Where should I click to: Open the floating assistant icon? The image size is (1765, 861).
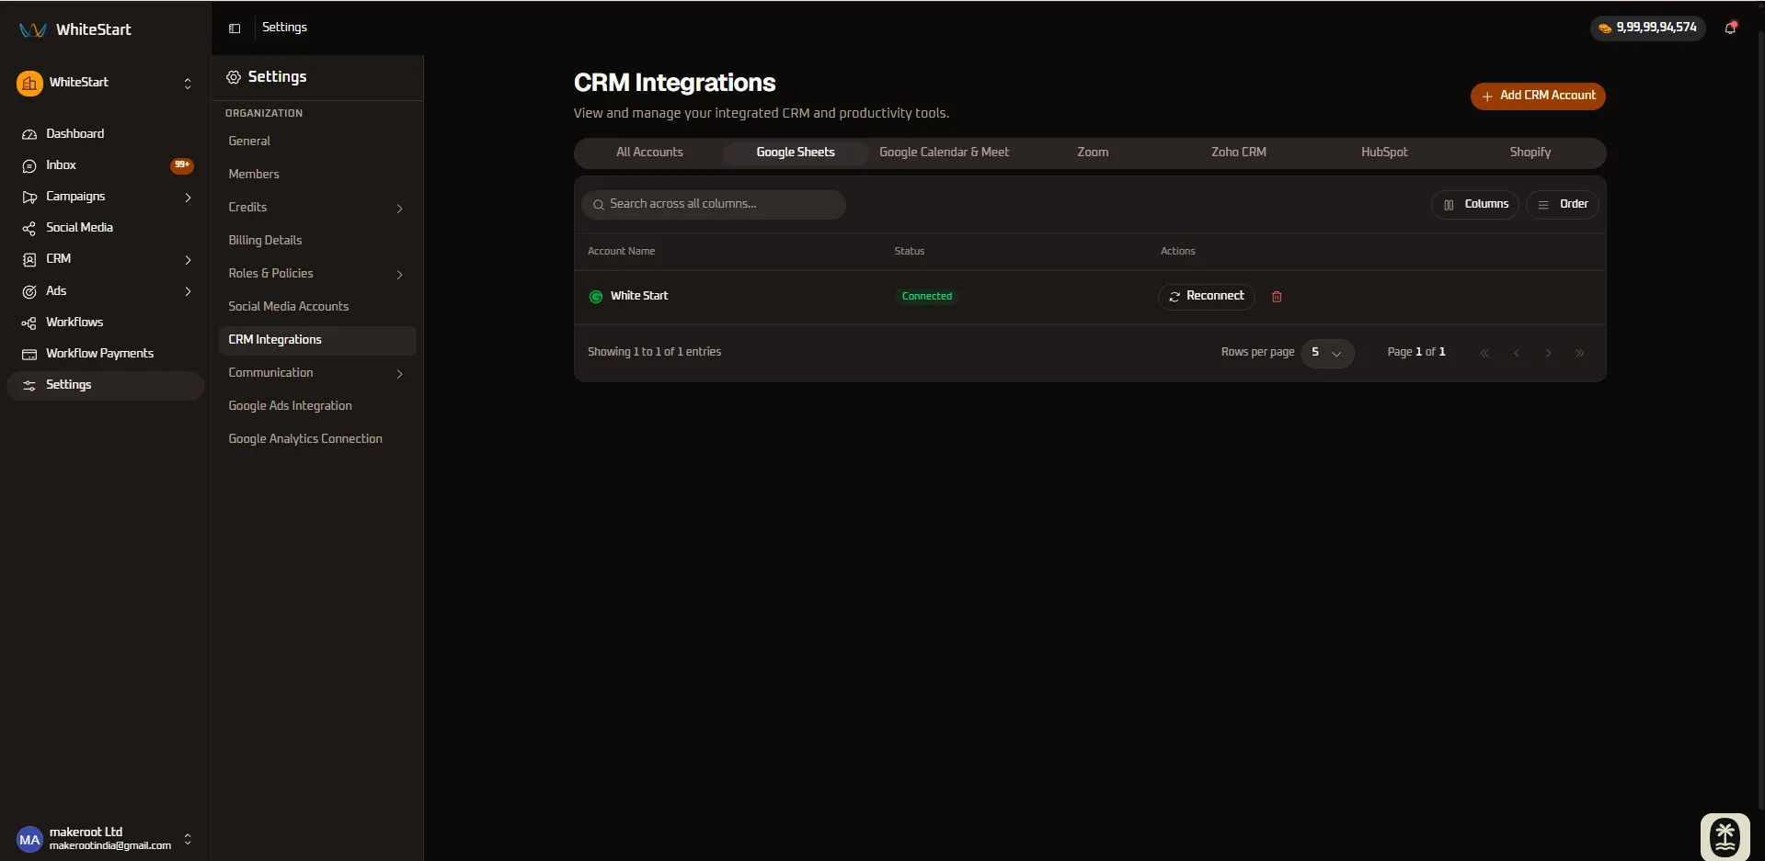click(x=1725, y=837)
